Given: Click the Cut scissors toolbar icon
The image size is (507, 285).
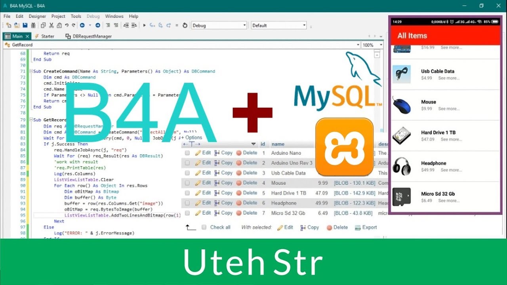Looking at the screenshot, I should pyautogui.click(x=51, y=25).
